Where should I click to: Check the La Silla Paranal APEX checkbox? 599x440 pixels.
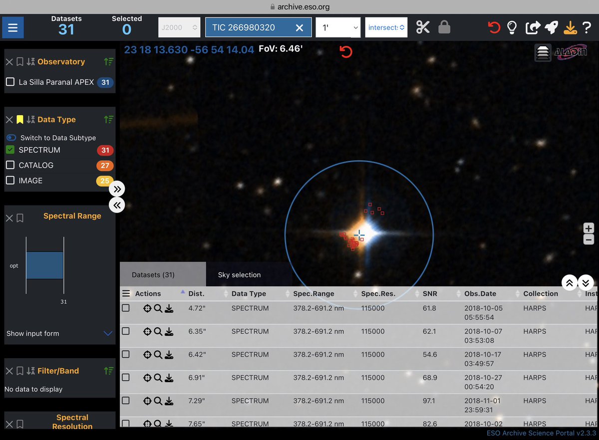(10, 82)
